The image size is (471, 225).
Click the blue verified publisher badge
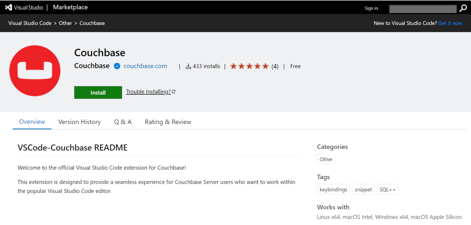pos(117,66)
